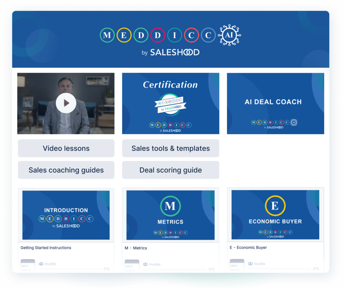Click the Getting Started Instructions title

[x=46, y=248]
